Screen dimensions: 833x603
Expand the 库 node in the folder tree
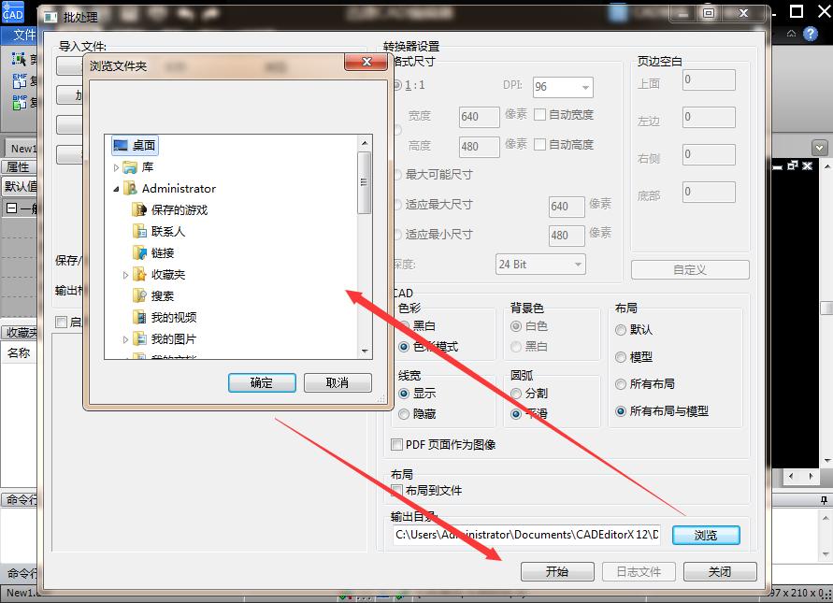[x=114, y=166]
